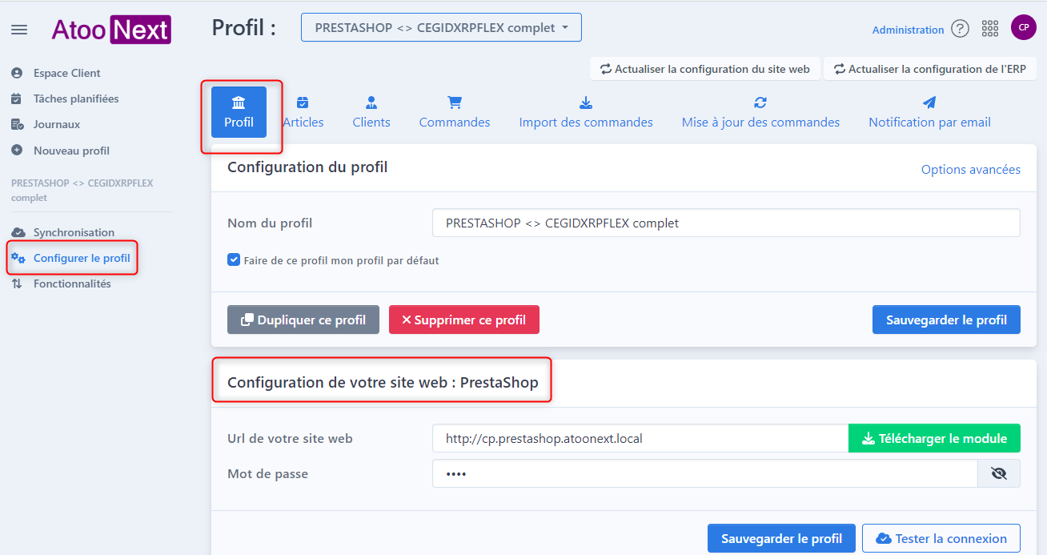Click the Fonctionnalités arrows icon

coord(17,284)
